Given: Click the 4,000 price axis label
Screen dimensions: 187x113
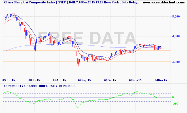Looking at the screenshot, I should click(176, 36).
